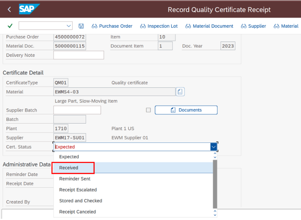The image size is (301, 220).
Task: Click the Material Doc. number 5000000115
Action: coord(70,46)
